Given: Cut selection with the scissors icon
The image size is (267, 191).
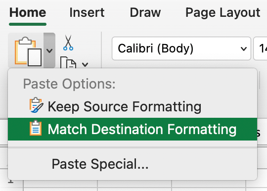Looking at the screenshot, I should [x=68, y=43].
